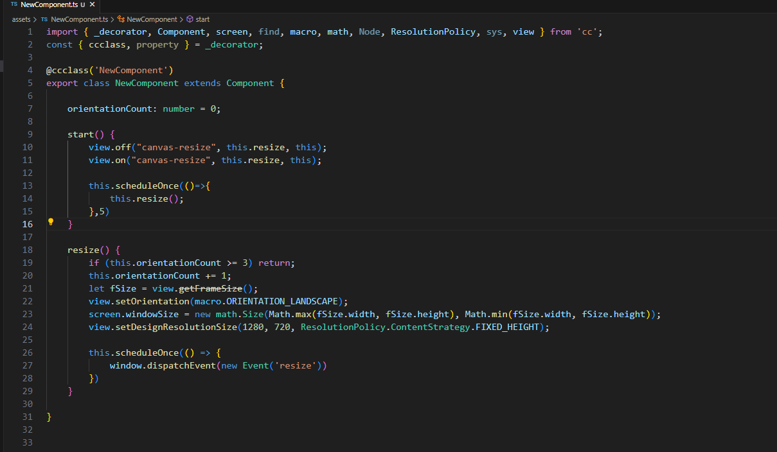This screenshot has height=452, width=777.
Task: Open the NewComponent.ts breadcrumb item
Action: [80, 19]
